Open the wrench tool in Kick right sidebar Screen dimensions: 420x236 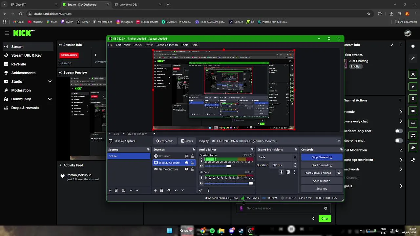413,148
